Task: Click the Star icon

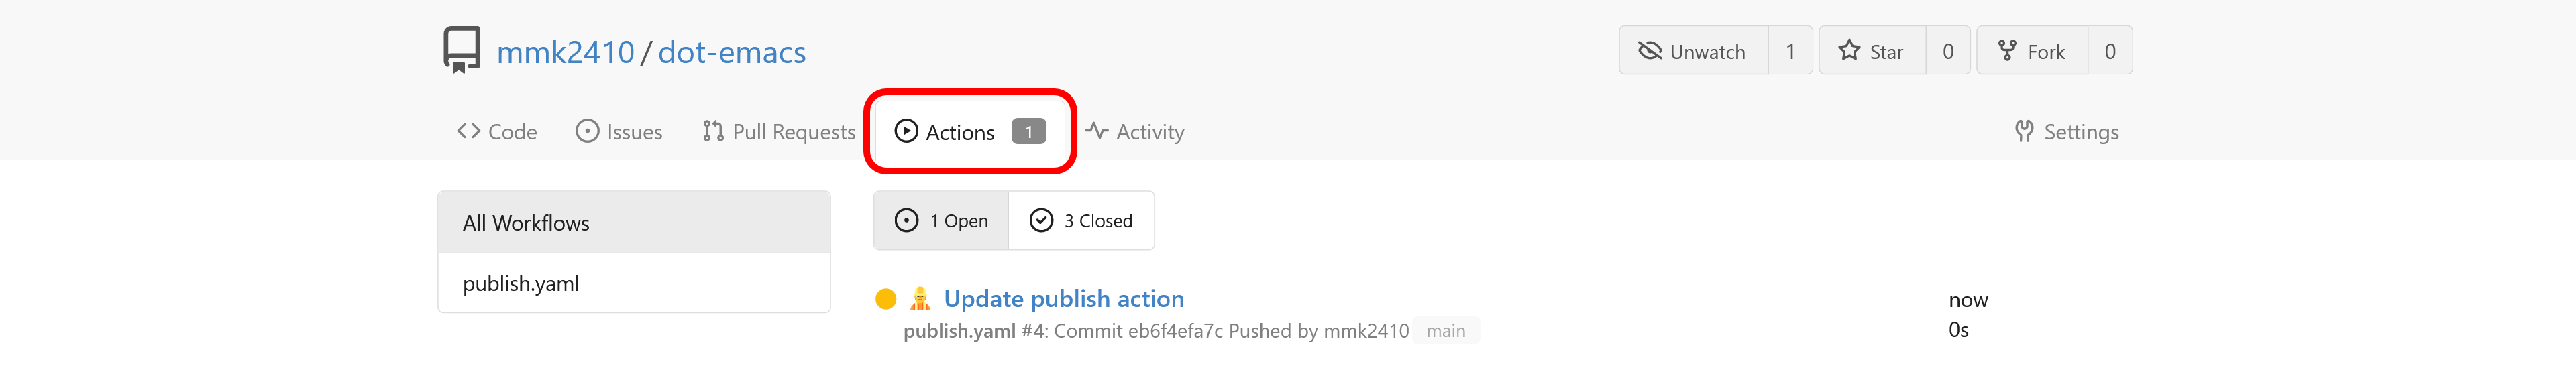Action: click(x=1849, y=50)
